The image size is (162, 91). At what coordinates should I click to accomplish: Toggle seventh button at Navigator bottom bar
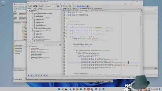point(44,75)
